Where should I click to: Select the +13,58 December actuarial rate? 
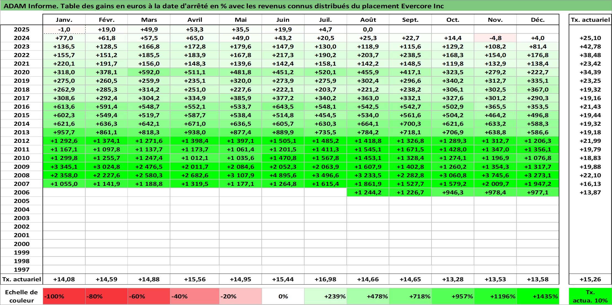pyautogui.click(x=537, y=279)
